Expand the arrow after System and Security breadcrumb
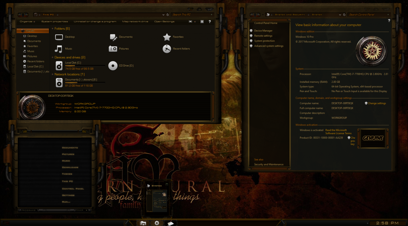 click(x=308, y=15)
